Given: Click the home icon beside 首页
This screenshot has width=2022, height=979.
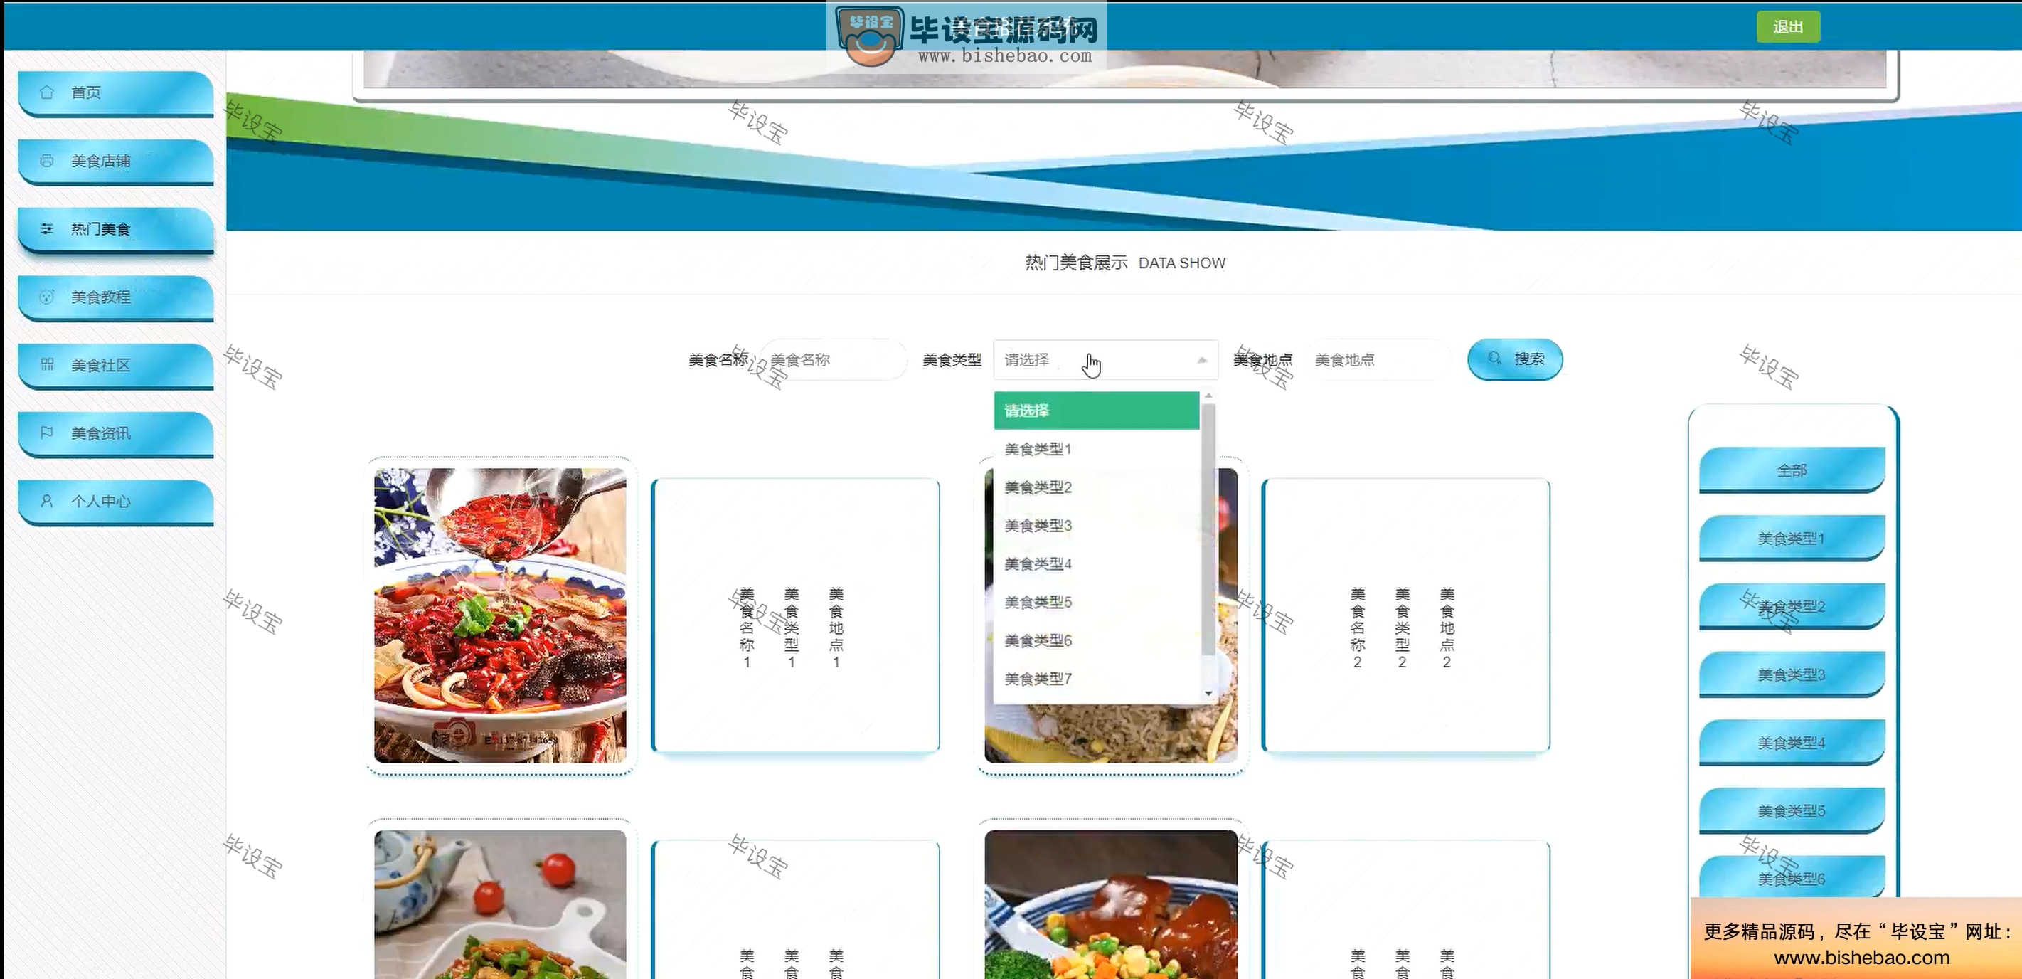Looking at the screenshot, I should 46,92.
